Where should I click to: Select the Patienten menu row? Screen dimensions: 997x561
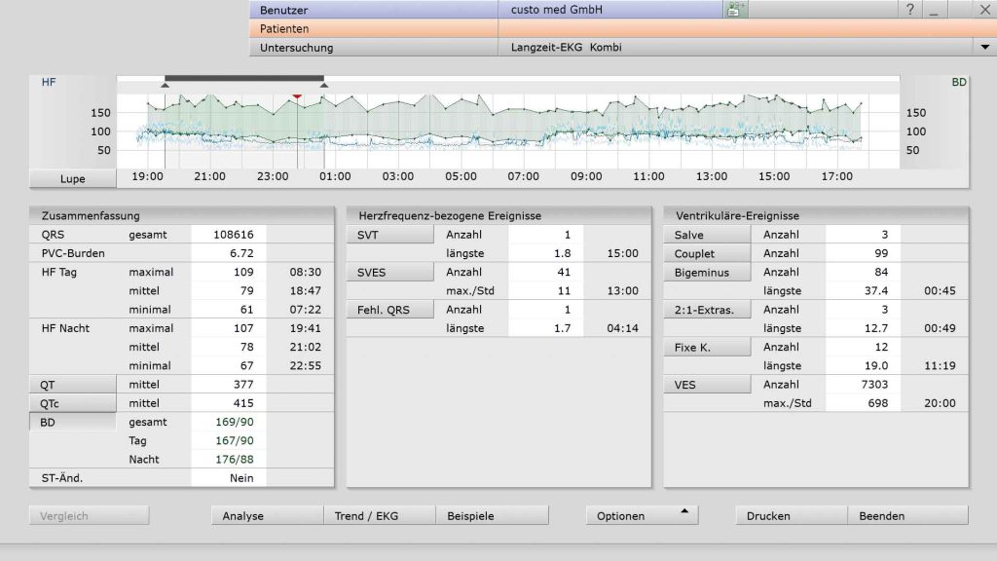374,28
